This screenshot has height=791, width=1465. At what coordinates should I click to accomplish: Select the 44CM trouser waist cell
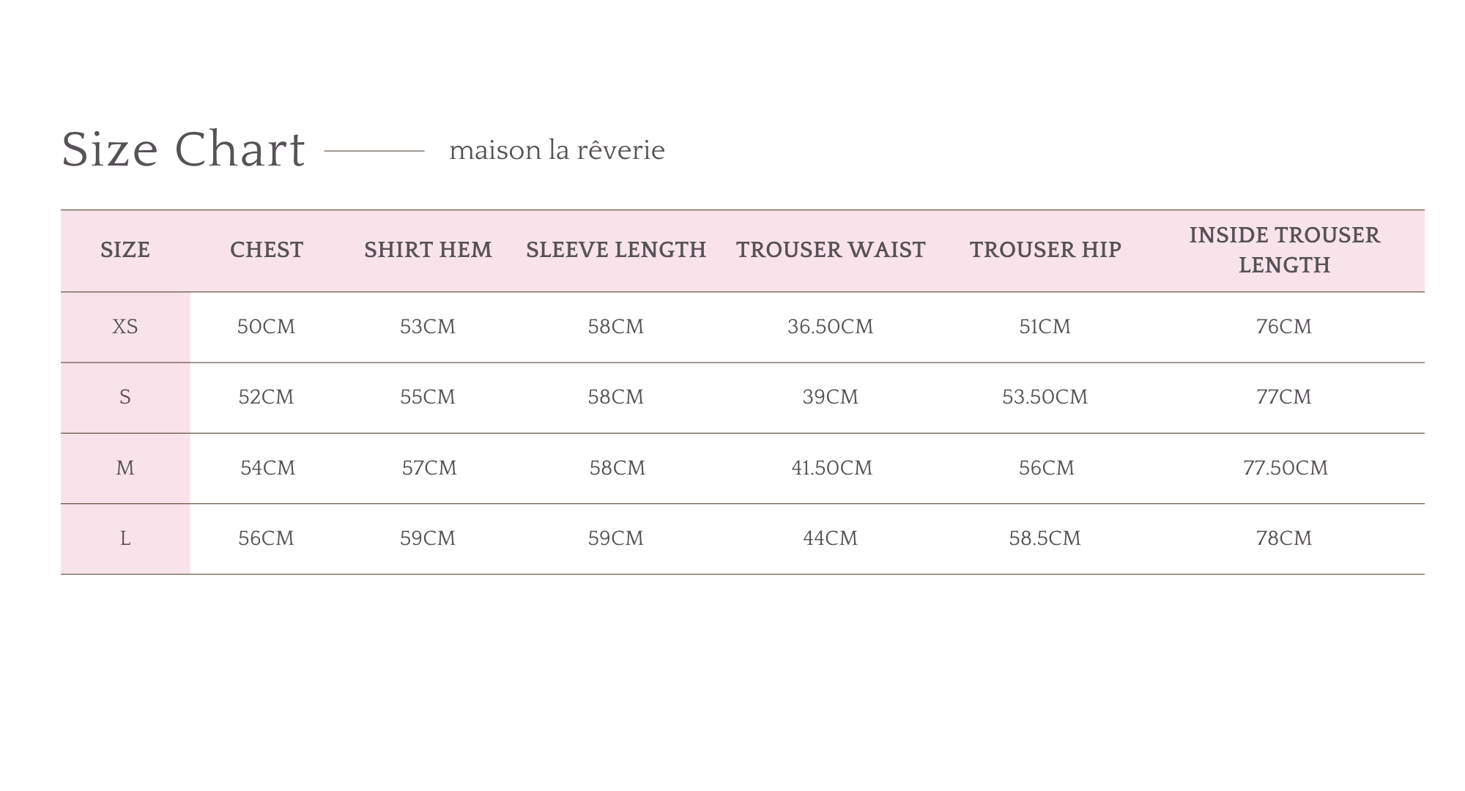click(x=831, y=539)
